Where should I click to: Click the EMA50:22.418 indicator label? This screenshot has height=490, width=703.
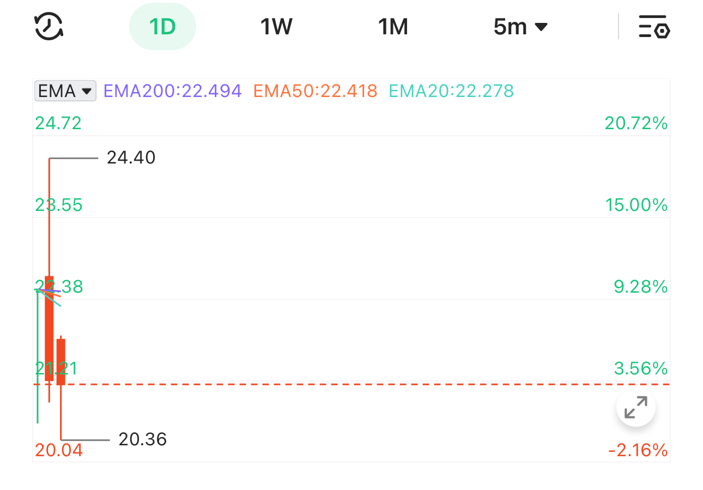tap(315, 90)
